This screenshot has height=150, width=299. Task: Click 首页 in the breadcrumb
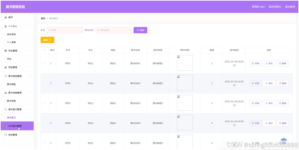tap(43, 19)
